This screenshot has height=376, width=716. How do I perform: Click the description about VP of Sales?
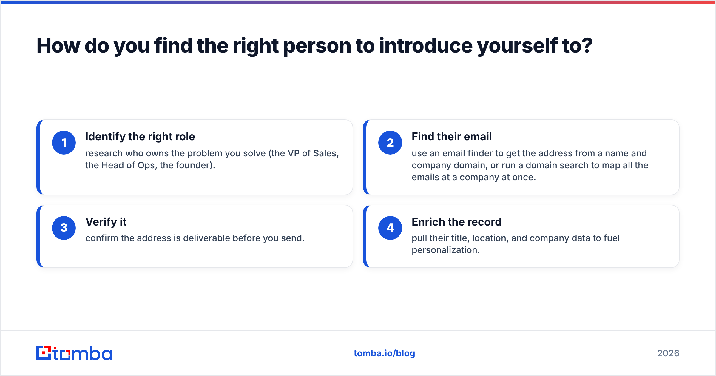tap(212, 159)
